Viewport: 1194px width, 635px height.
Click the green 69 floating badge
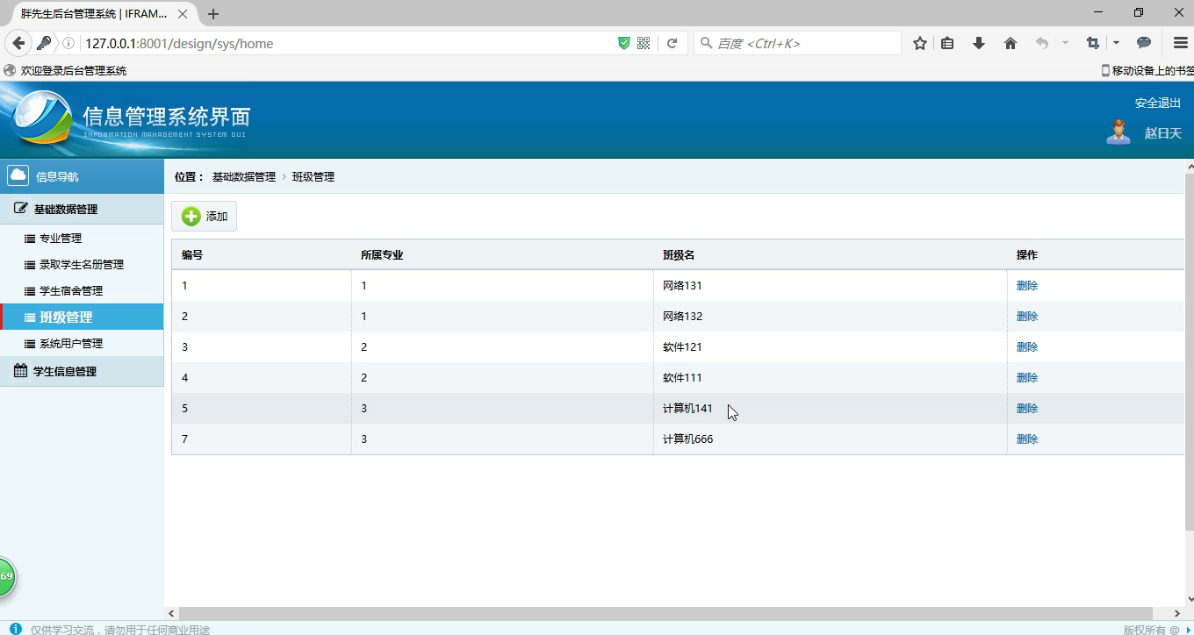click(5, 576)
